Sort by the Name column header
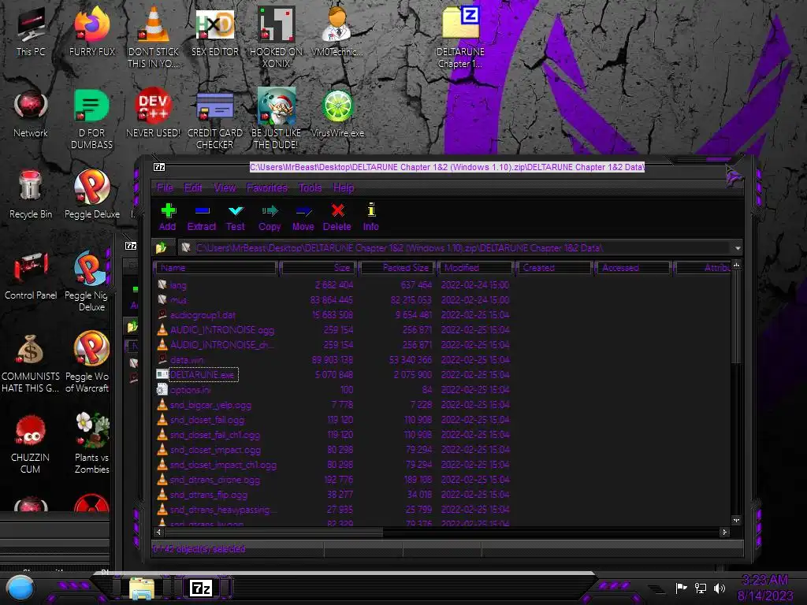This screenshot has height=605, width=807. (216, 268)
